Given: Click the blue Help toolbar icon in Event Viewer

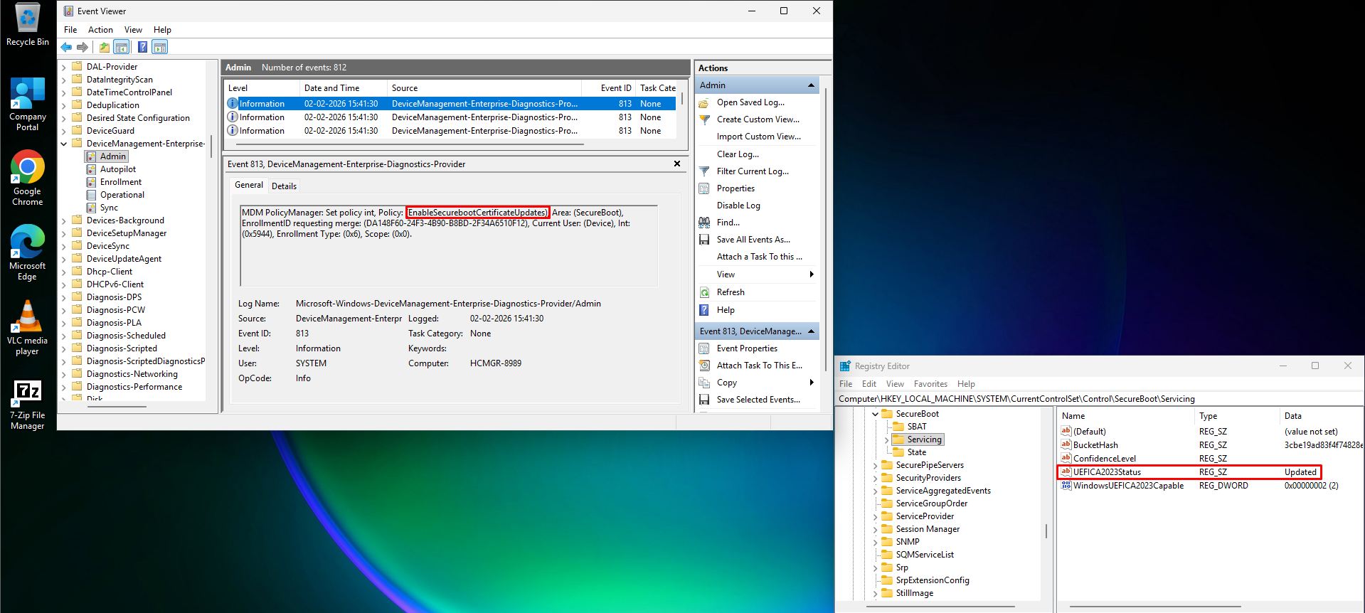Looking at the screenshot, I should pos(142,47).
